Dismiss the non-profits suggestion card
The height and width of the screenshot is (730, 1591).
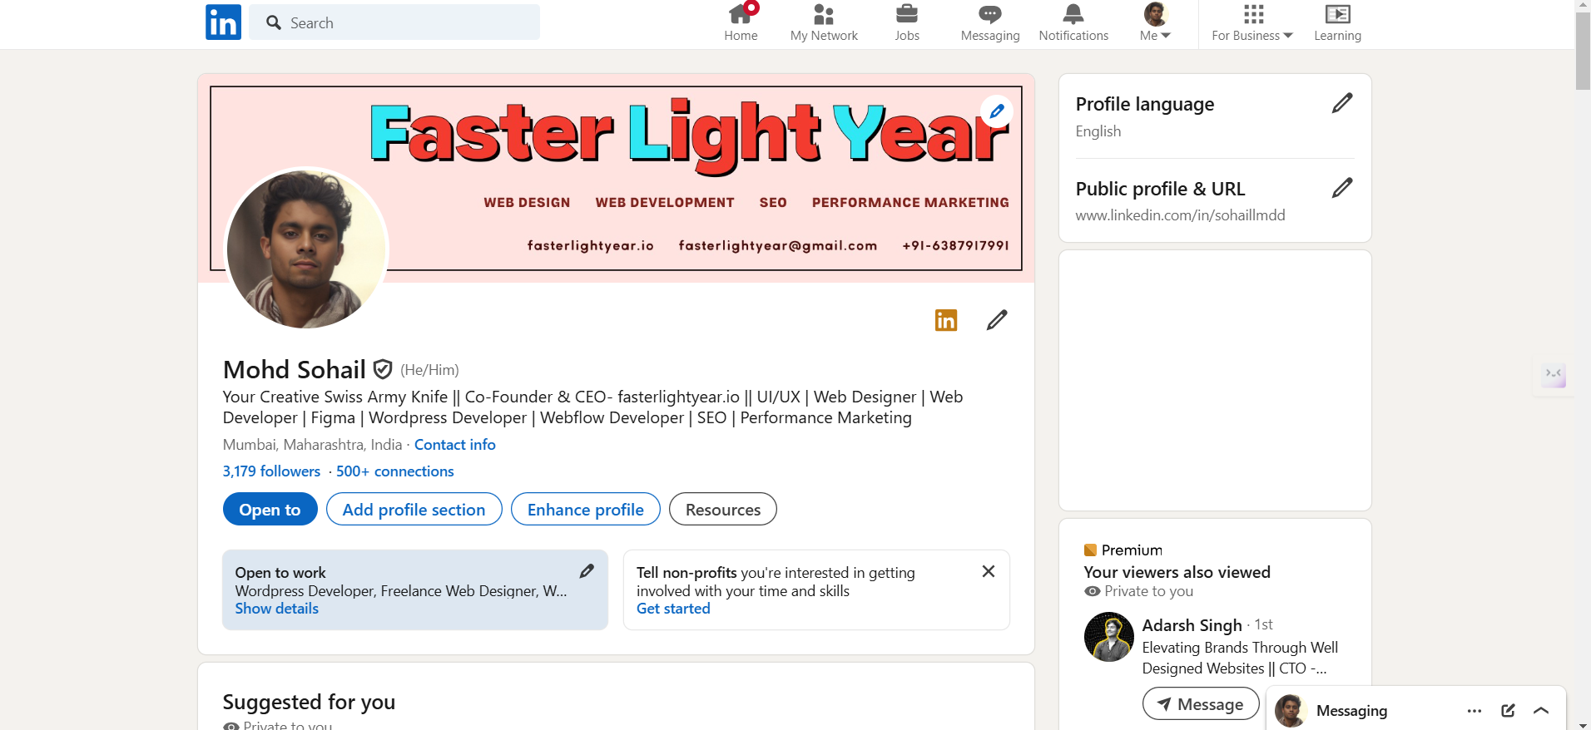pyautogui.click(x=988, y=571)
